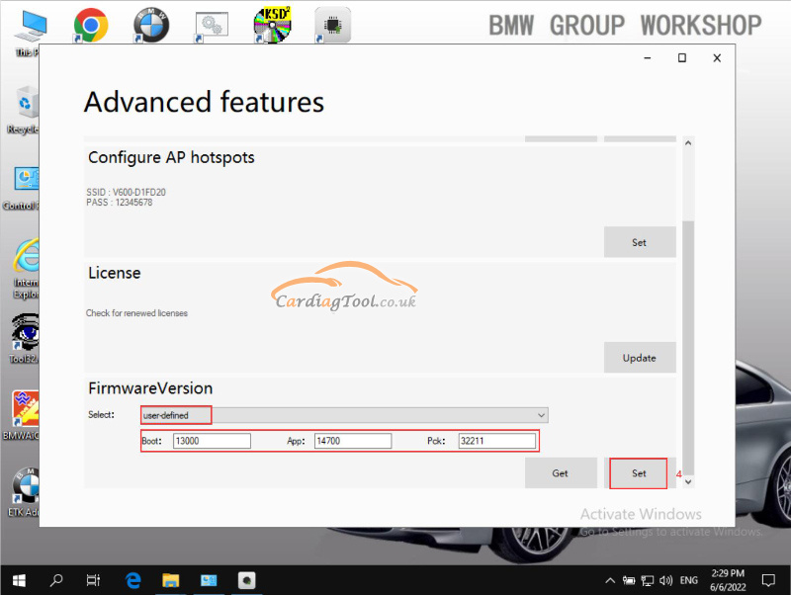
Task: Click the Windows Start button
Action: pyautogui.click(x=19, y=580)
